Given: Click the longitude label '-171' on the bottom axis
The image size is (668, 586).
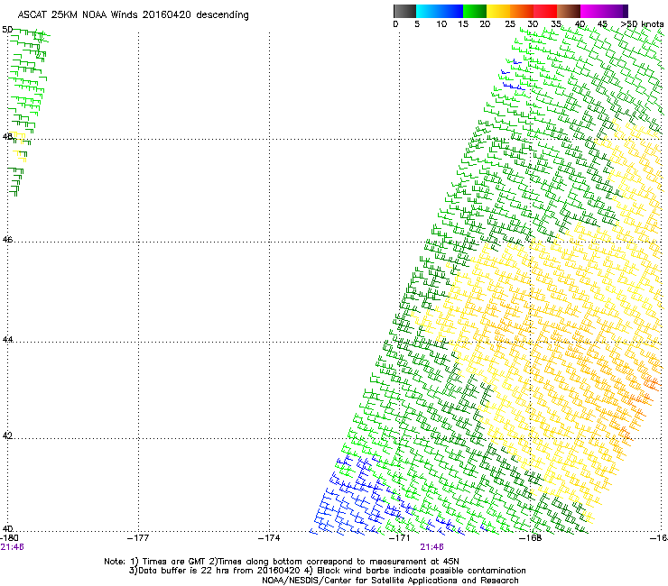Looking at the screenshot, I should coord(400,538).
